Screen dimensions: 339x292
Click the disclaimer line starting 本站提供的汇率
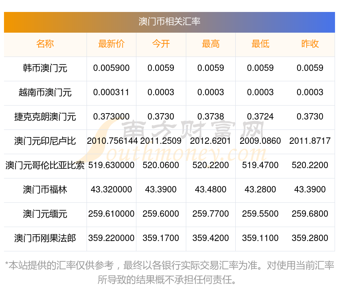point(169,265)
